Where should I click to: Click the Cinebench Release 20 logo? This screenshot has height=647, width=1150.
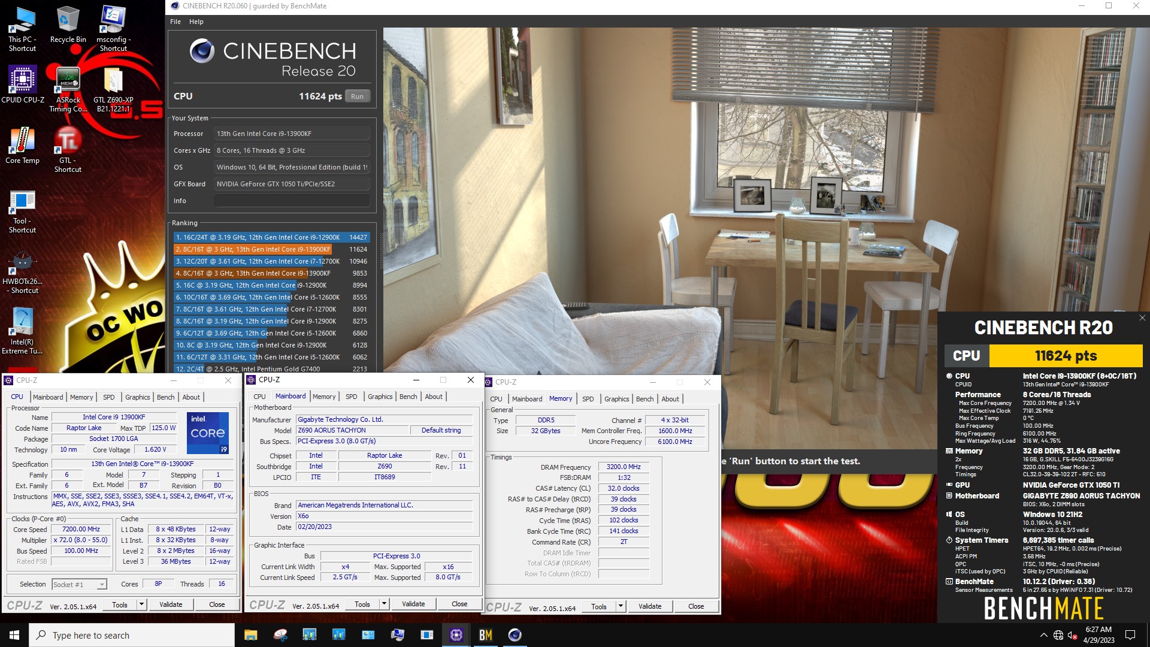pos(273,59)
